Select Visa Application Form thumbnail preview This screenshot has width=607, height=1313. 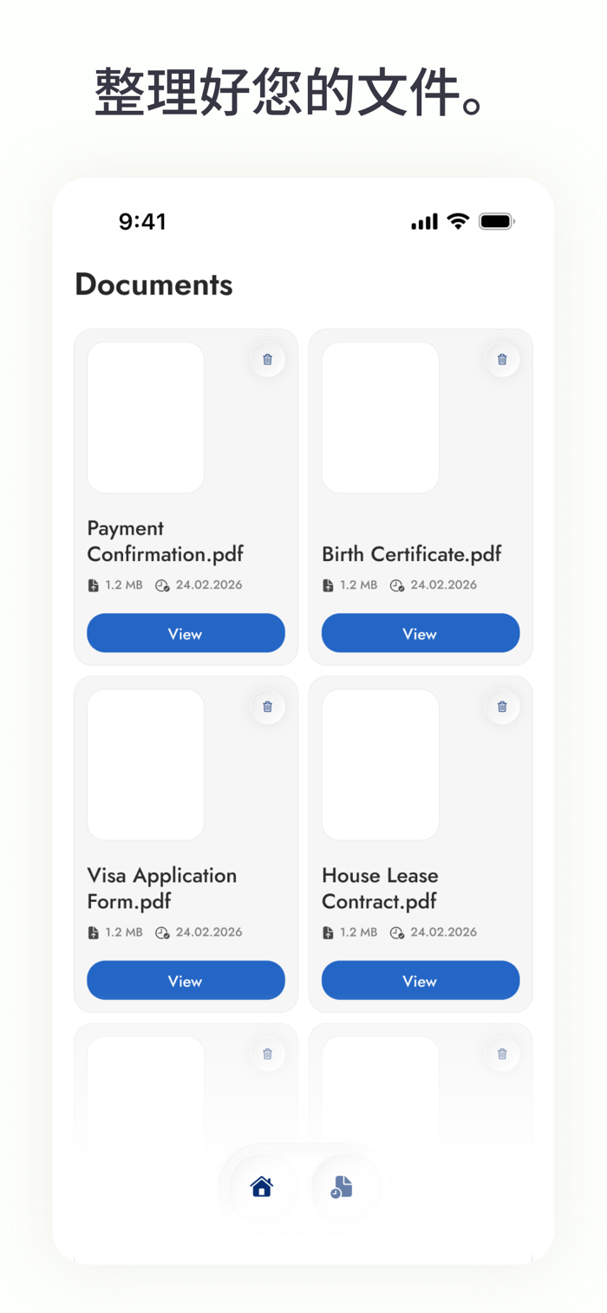click(146, 764)
